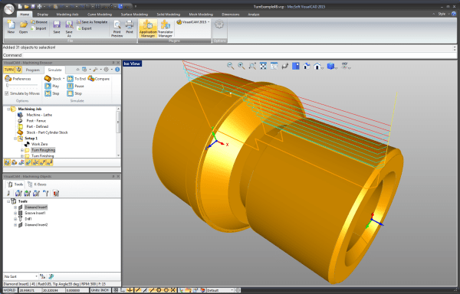460x294 pixels.
Task: Switch to the Program tab
Action: pyautogui.click(x=32, y=70)
